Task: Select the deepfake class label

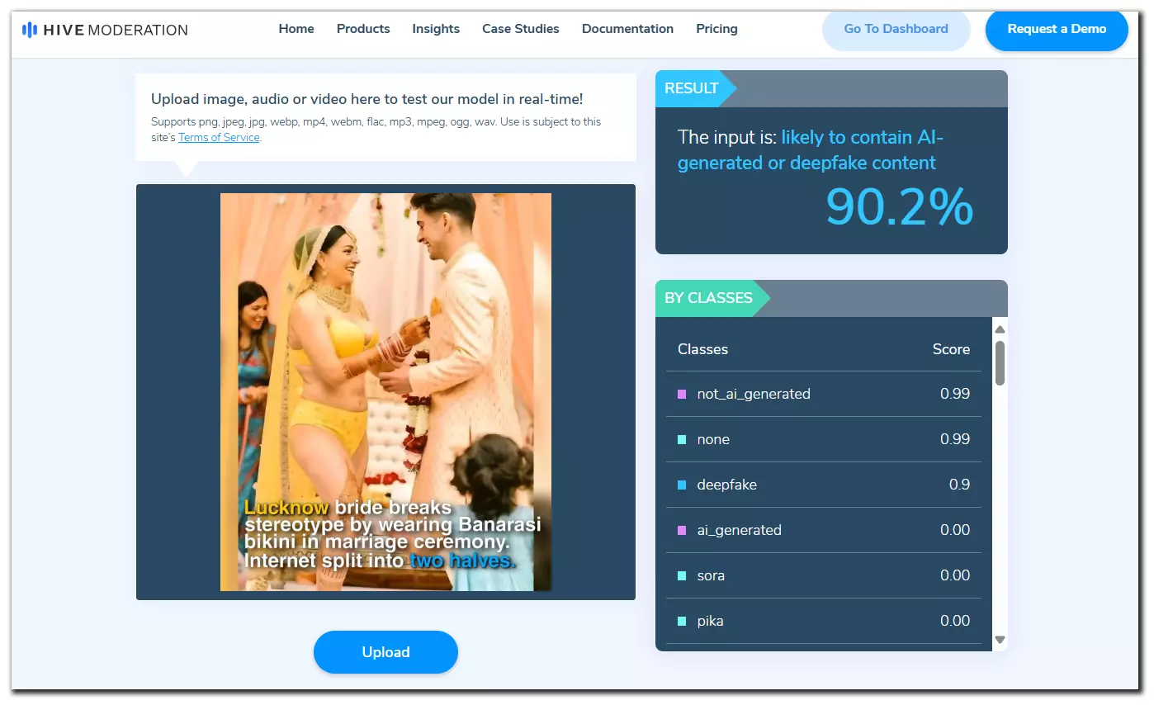Action: coord(726,485)
